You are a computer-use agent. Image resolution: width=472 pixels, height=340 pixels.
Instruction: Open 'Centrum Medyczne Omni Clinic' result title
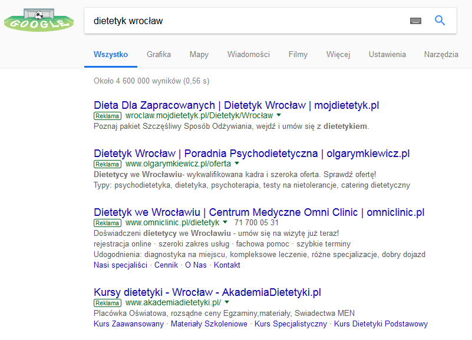coord(259,212)
